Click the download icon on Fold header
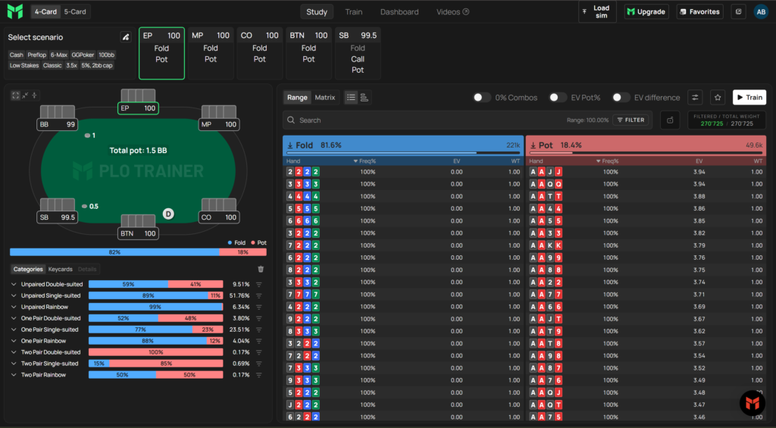 pos(290,145)
